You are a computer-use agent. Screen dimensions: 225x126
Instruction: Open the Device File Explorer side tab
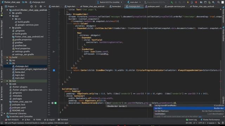[x=224, y=100]
